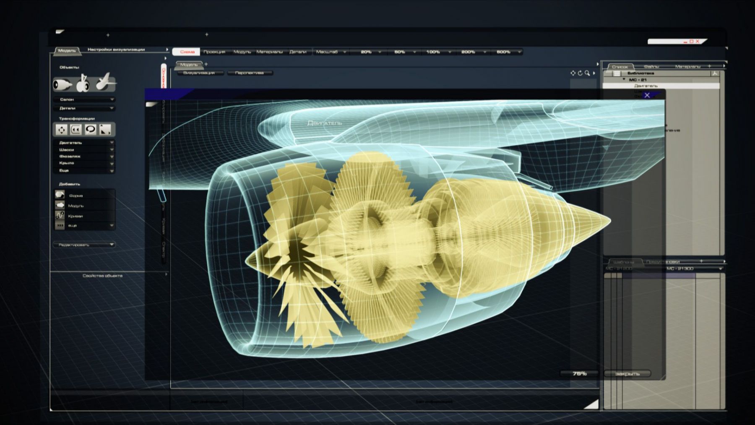The image size is (755, 425).
Task: Activate the lasso transformation tool
Action: pyautogui.click(x=90, y=130)
